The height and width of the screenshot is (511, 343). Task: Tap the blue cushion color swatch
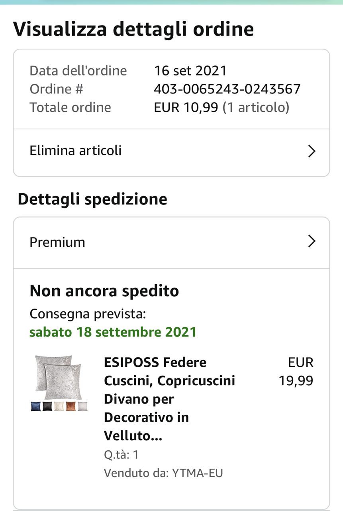(36, 406)
